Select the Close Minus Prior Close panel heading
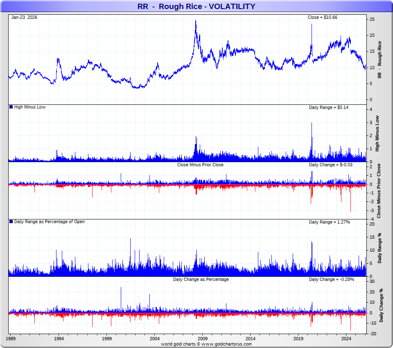Viewport: 393px width, 348px height. coord(200,165)
